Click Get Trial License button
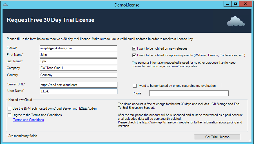The image size is (254, 144). [x=217, y=137]
